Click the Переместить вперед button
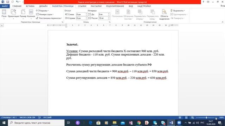 pos(140,14)
